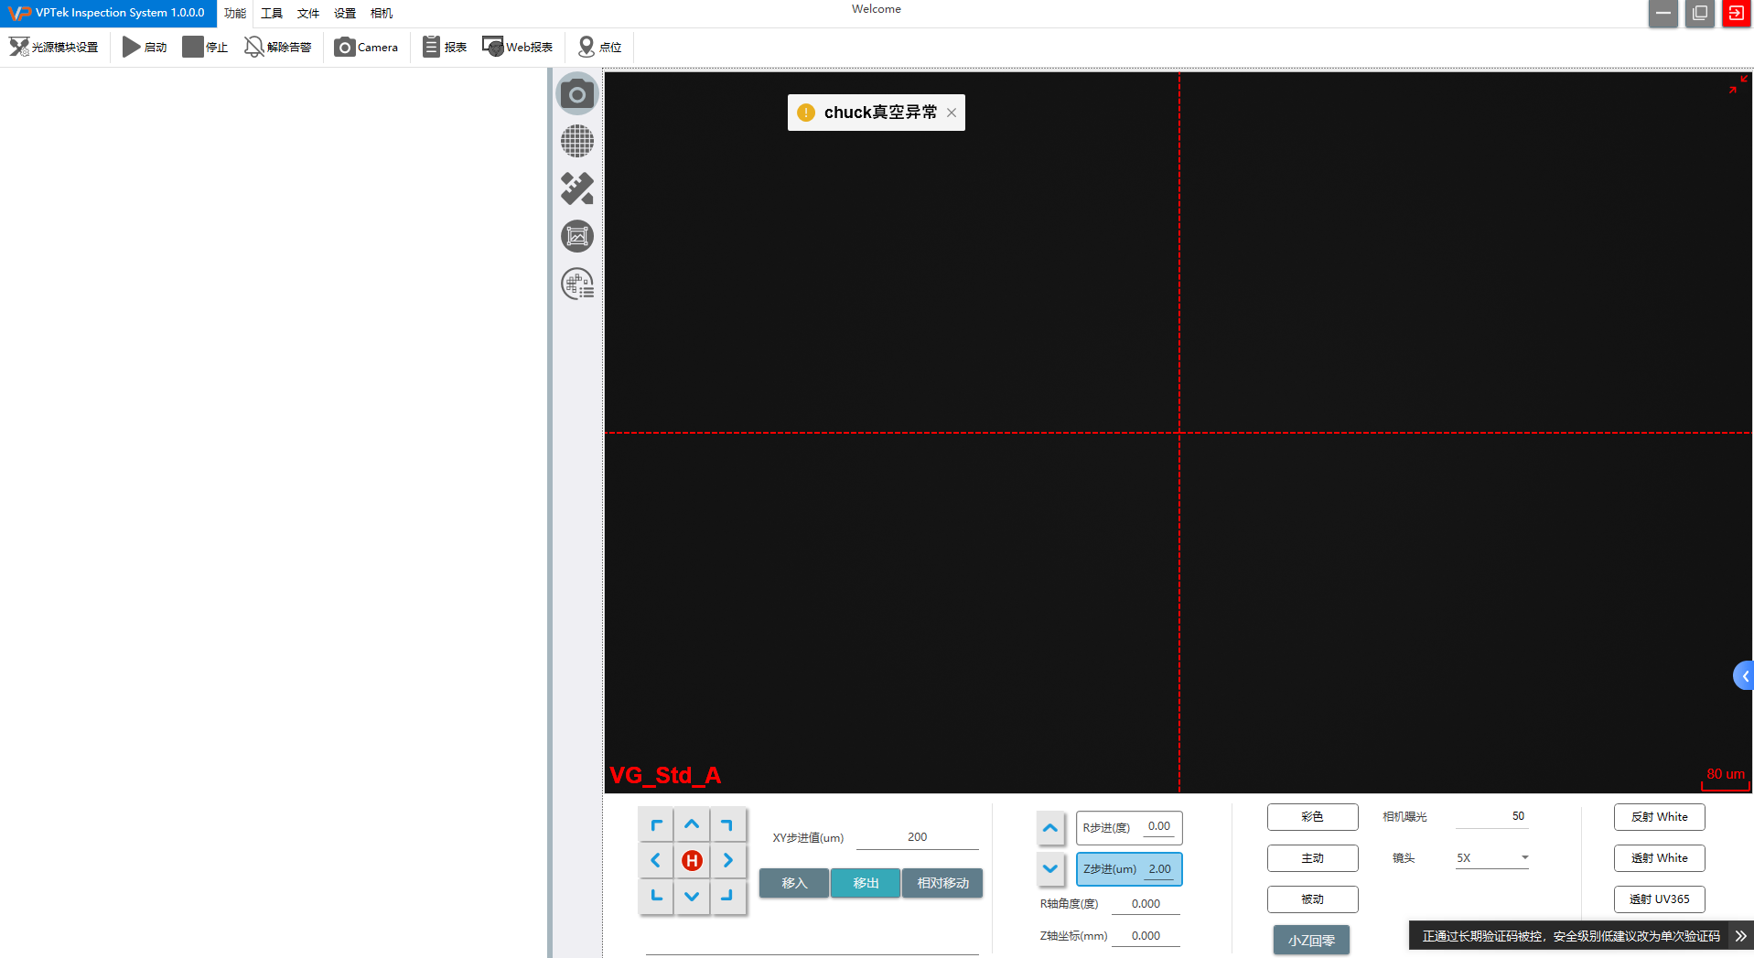
Task: Open the 设置 menu
Action: coord(345,13)
